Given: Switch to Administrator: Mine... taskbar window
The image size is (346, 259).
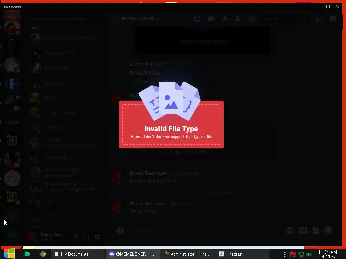Looking at the screenshot, I should [x=187, y=254].
